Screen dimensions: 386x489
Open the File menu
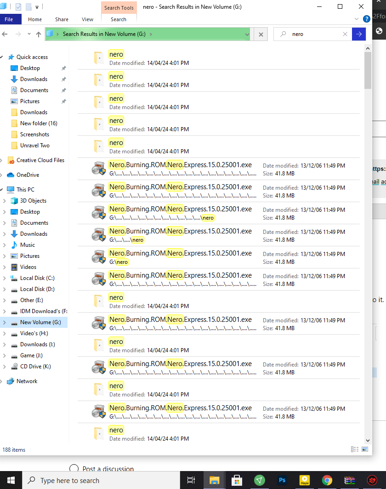(9, 19)
